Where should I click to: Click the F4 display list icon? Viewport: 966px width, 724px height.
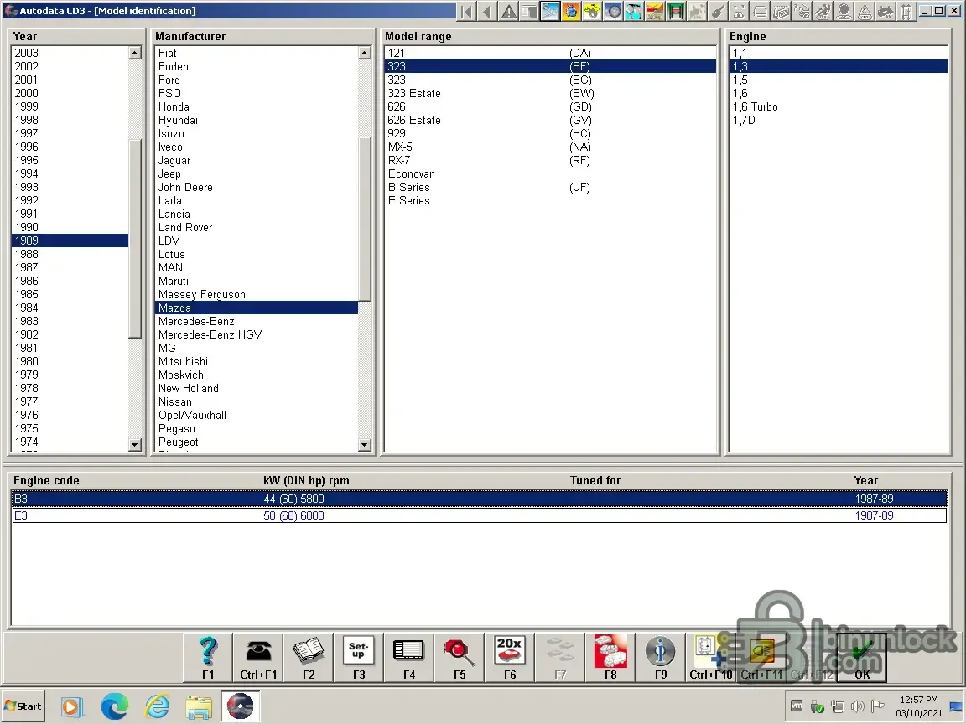click(409, 657)
